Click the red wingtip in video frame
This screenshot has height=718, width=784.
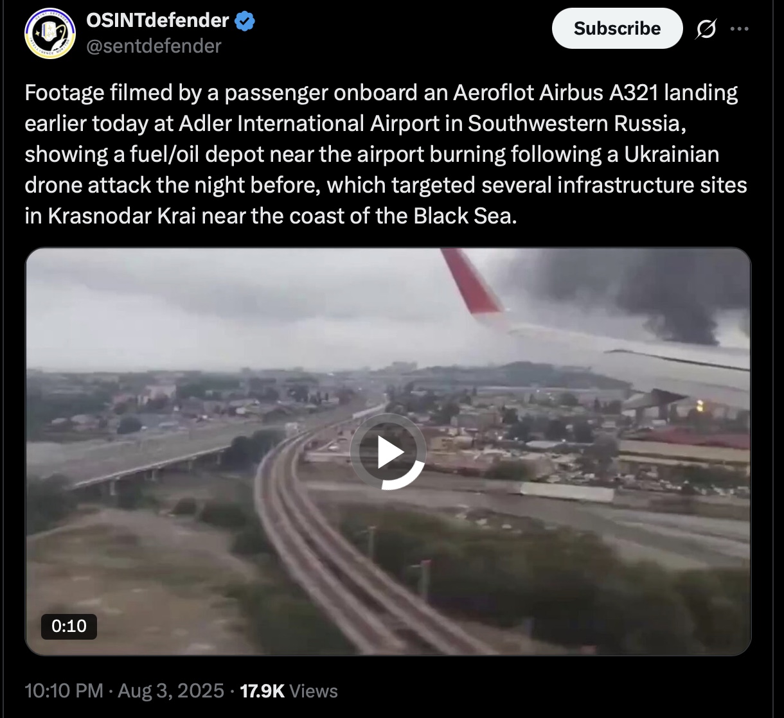click(472, 281)
